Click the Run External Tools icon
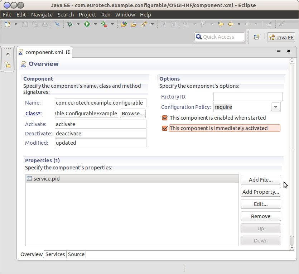The height and width of the screenshot is (274, 299). 104,24
